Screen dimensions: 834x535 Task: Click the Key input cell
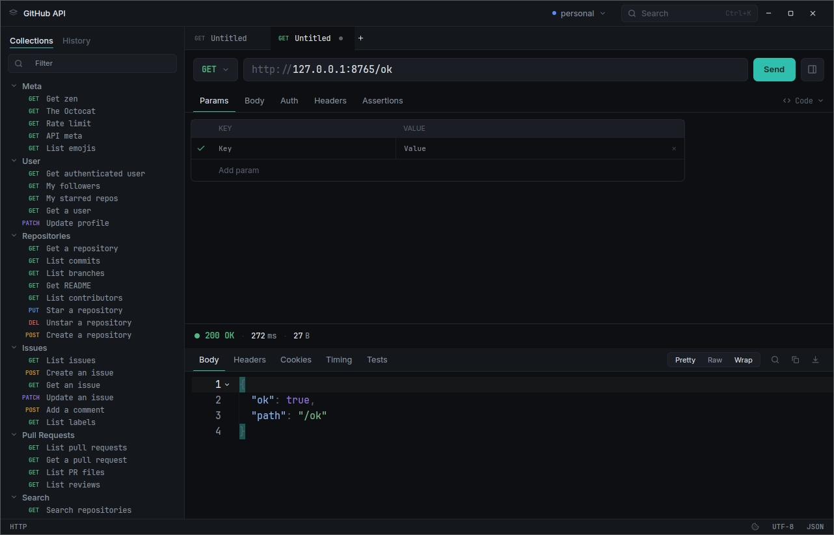pyautogui.click(x=303, y=149)
